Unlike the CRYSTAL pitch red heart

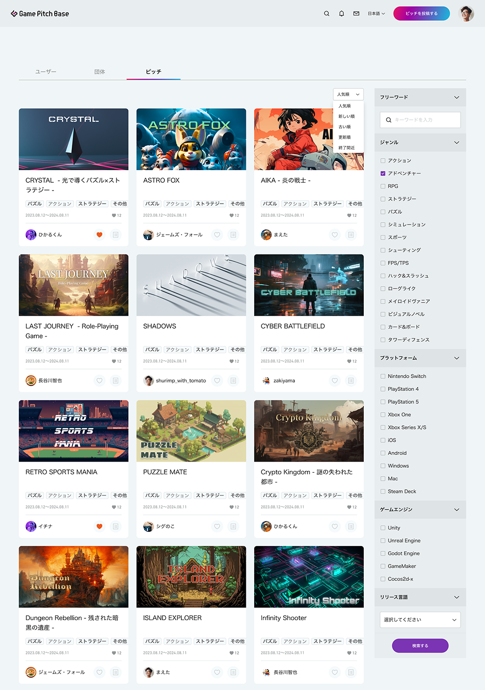(x=99, y=235)
